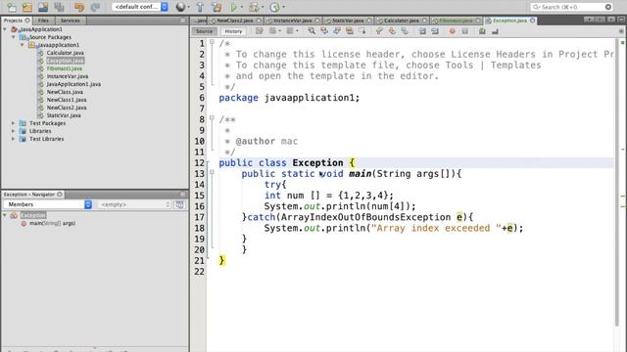Click the Stop Macro Recording icon
The image size is (627, 352).
point(465,30)
